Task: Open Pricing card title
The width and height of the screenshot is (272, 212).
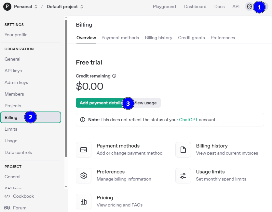Action: [105, 198]
